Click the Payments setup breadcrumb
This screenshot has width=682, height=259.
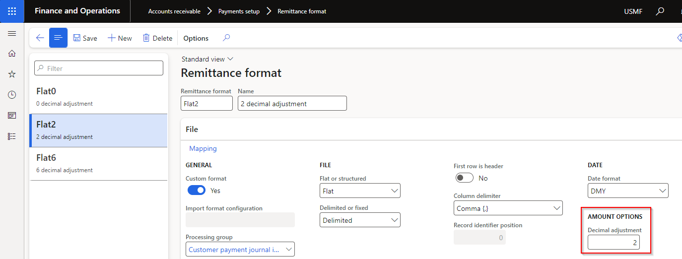[x=239, y=11]
